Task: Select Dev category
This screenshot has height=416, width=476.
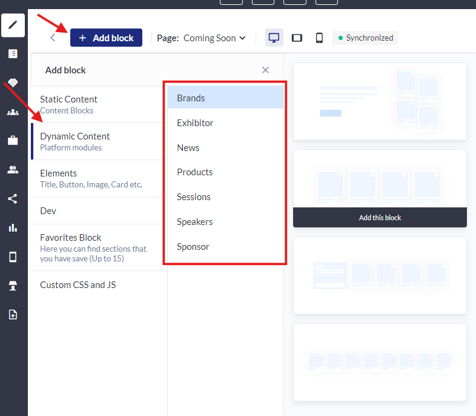Action: coord(99,211)
